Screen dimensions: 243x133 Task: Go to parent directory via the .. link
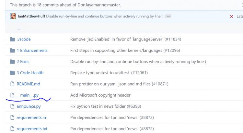tap(19, 28)
